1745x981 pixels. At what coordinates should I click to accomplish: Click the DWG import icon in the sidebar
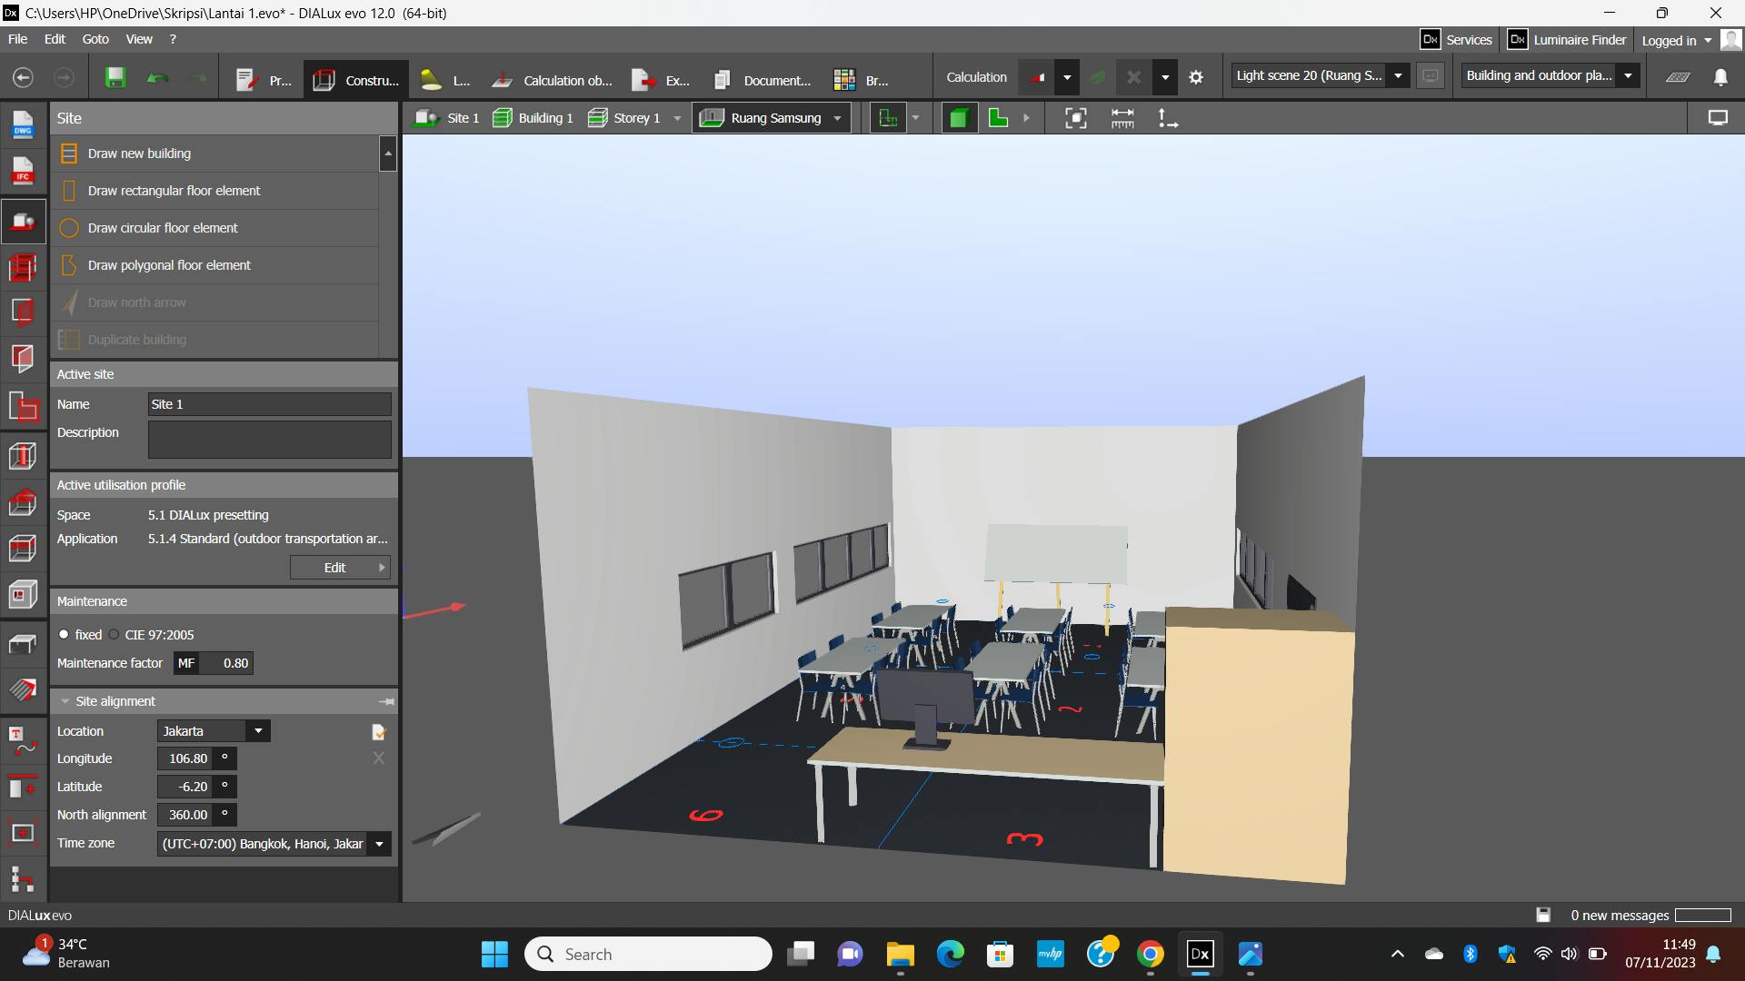coord(23,124)
